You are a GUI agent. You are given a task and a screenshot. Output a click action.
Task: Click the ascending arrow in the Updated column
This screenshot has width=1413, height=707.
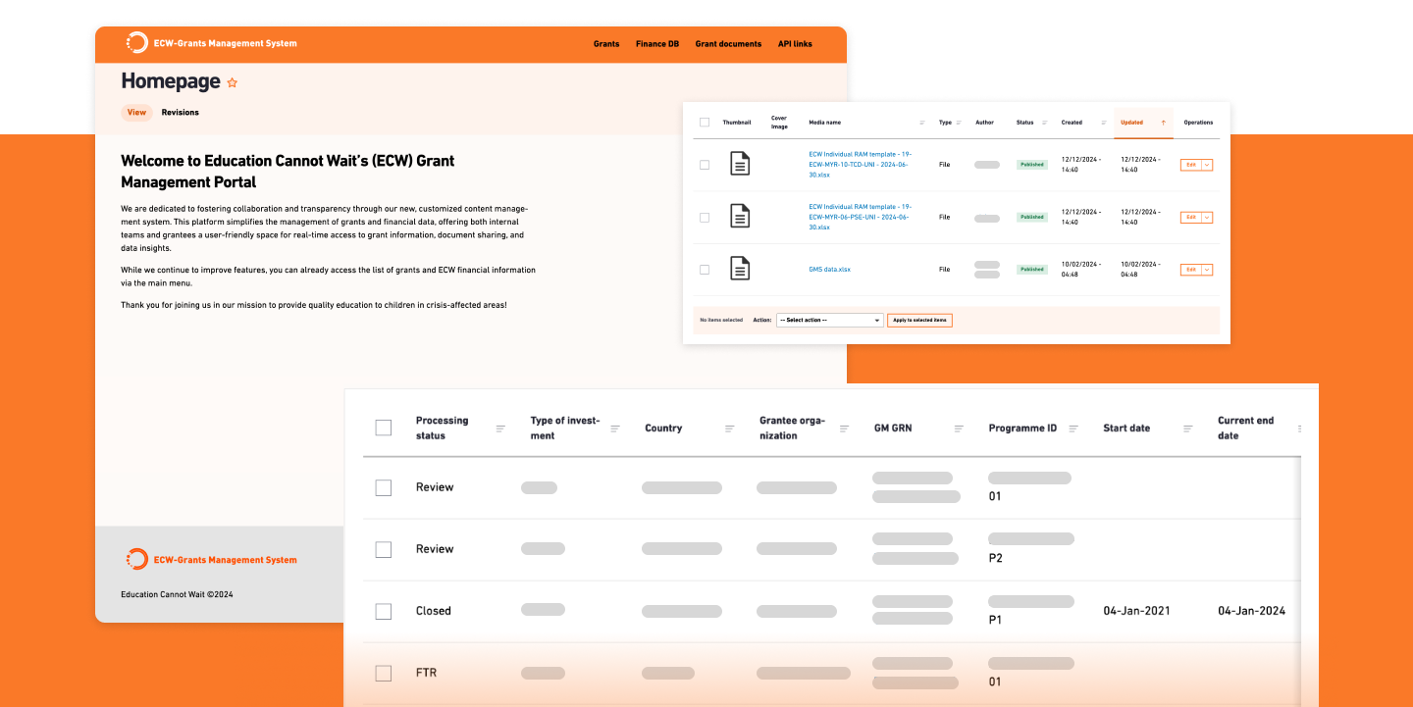[x=1164, y=123]
